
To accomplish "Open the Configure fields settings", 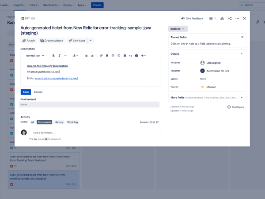I will [x=235, y=107].
